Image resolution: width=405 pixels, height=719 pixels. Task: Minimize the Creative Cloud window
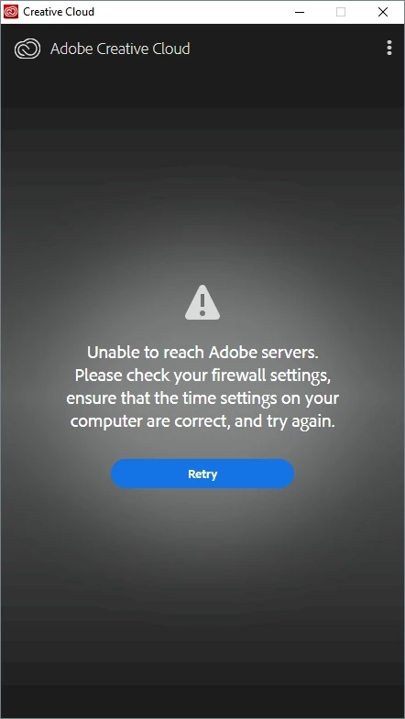point(300,12)
